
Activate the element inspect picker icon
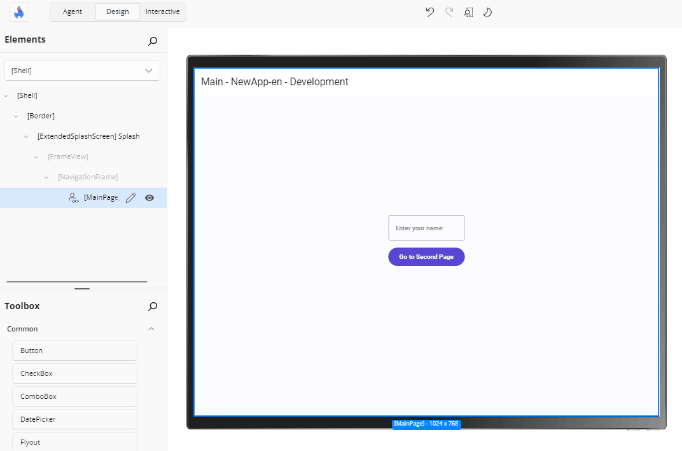click(468, 12)
